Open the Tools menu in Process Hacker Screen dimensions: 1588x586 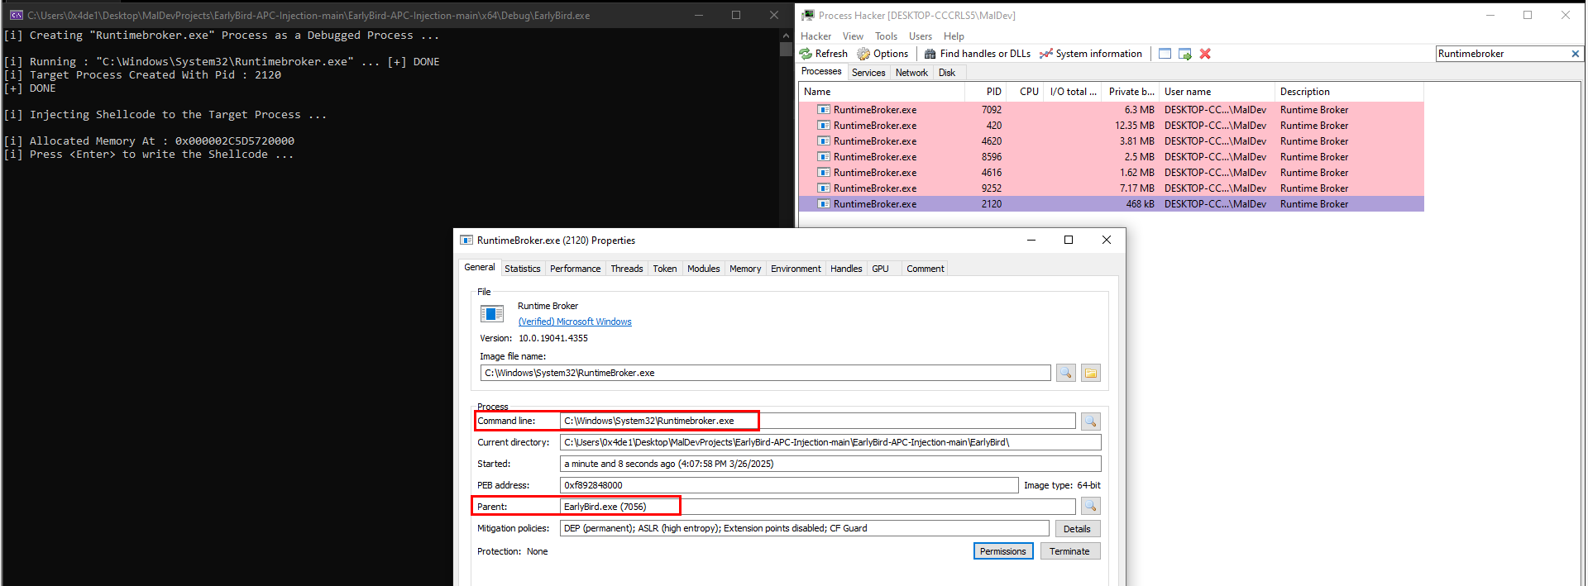tap(886, 36)
